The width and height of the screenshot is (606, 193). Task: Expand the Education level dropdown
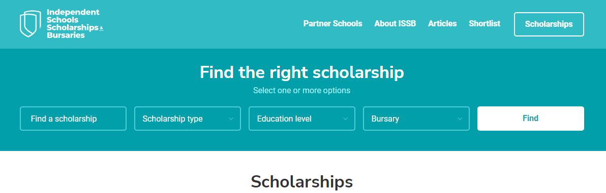pyautogui.click(x=302, y=119)
